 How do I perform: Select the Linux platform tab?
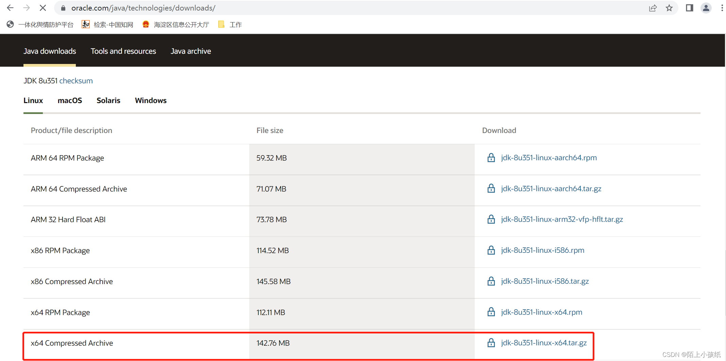[x=33, y=100]
